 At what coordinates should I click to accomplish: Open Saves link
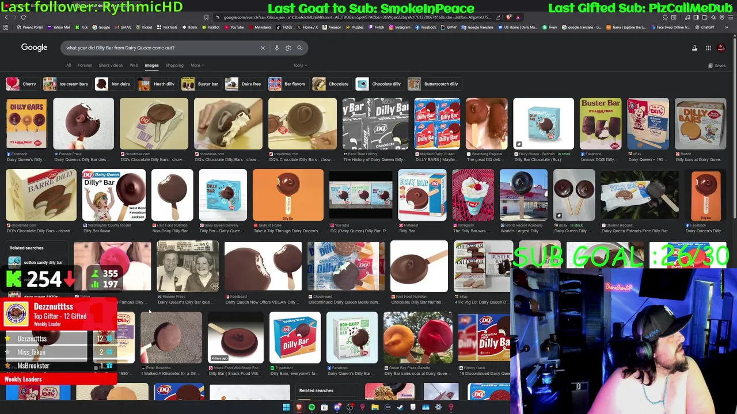click(717, 66)
